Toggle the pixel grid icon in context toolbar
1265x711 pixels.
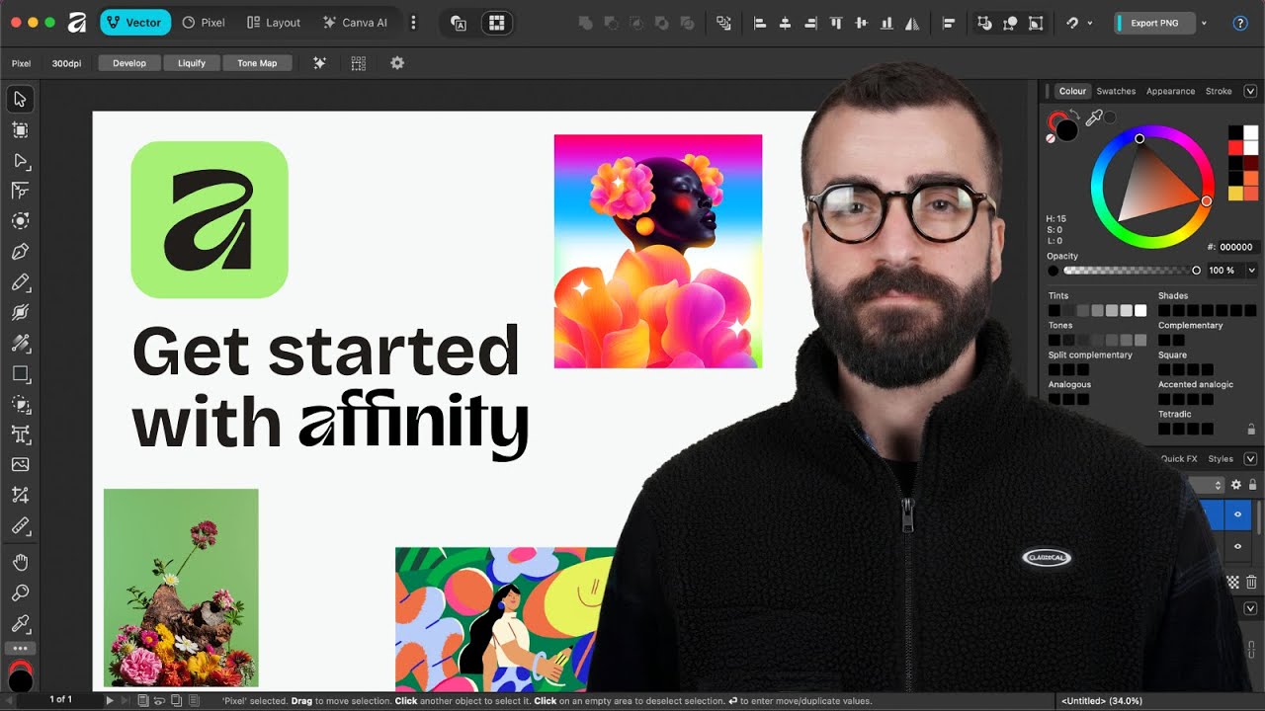pos(359,63)
